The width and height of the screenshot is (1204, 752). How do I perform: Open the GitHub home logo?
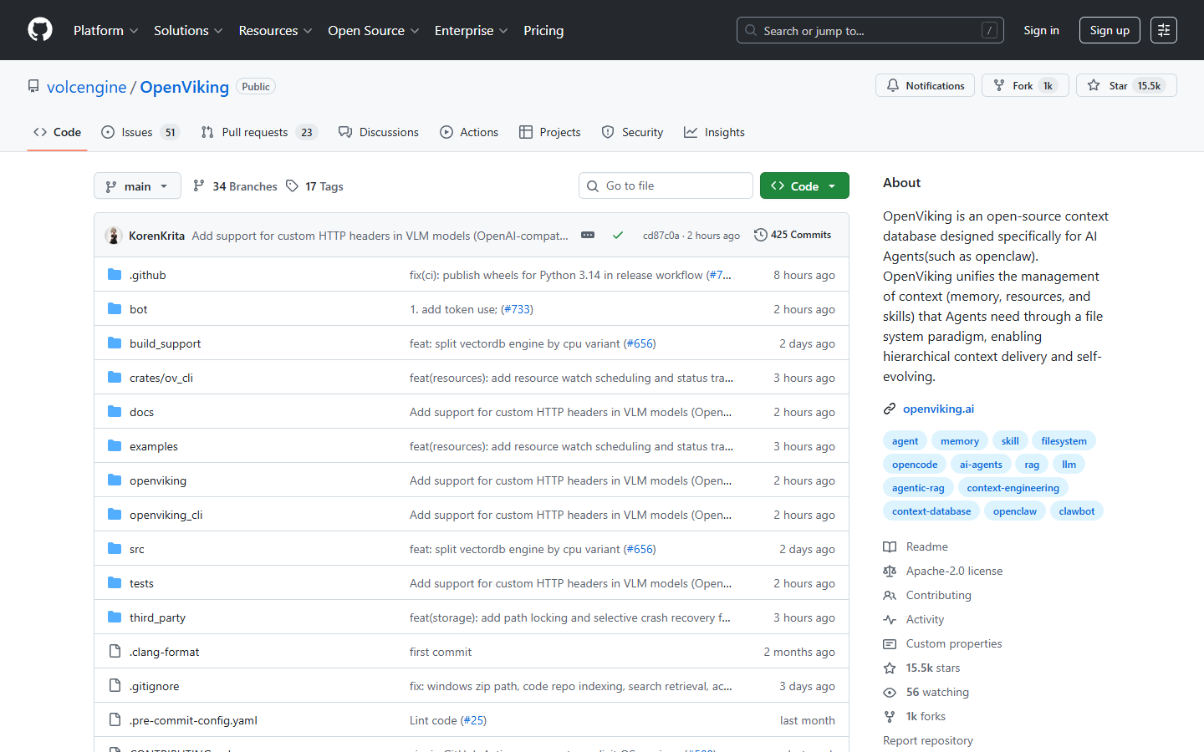click(x=39, y=29)
